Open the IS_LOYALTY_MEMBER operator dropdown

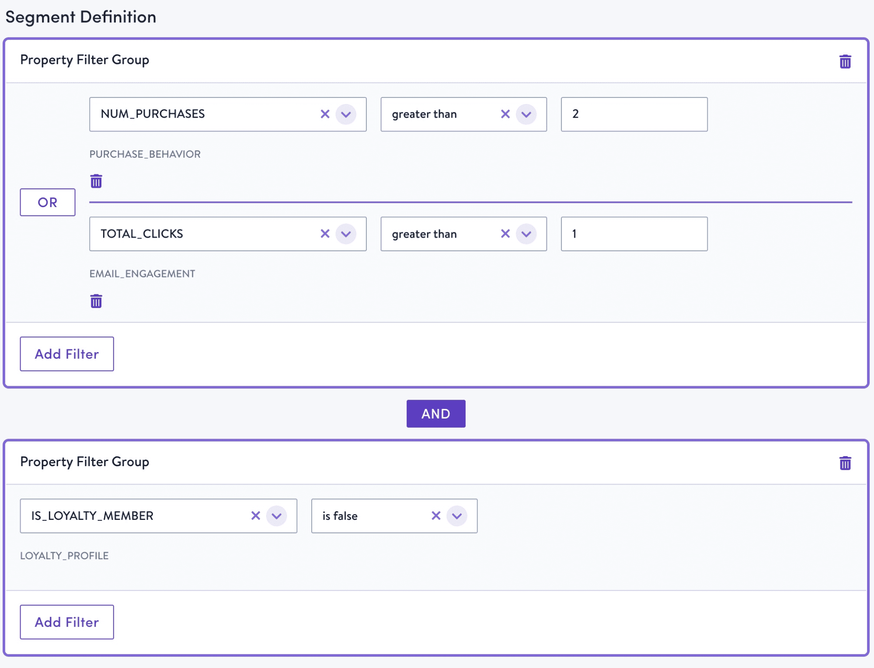(x=456, y=516)
